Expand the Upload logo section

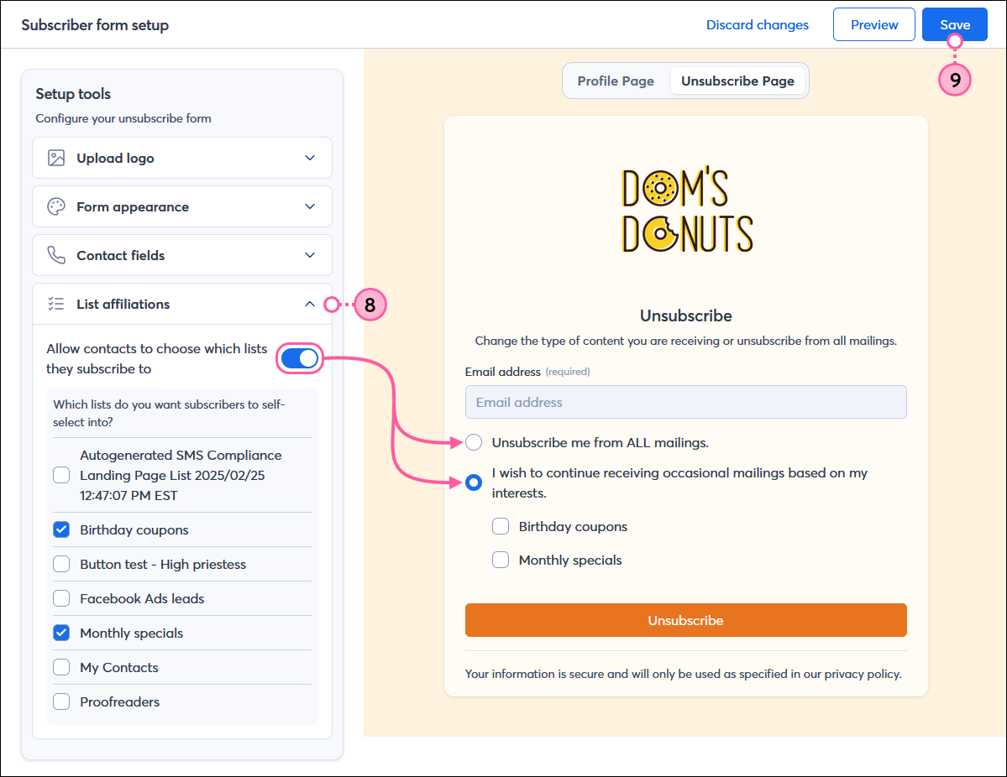pyautogui.click(x=310, y=158)
